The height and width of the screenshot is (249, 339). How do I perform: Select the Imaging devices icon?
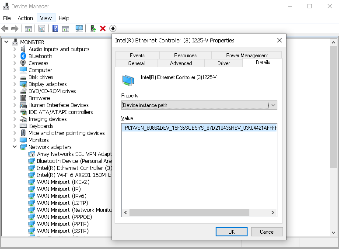click(23, 119)
